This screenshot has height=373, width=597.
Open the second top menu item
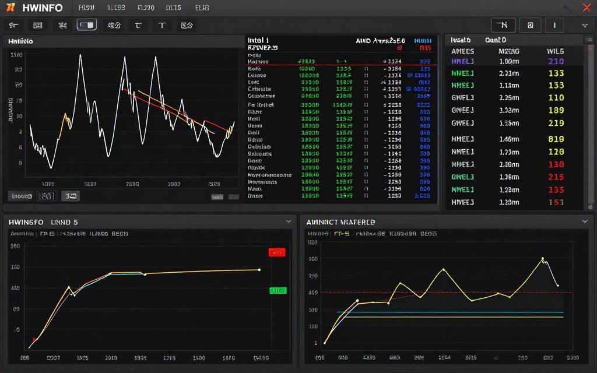pos(116,8)
